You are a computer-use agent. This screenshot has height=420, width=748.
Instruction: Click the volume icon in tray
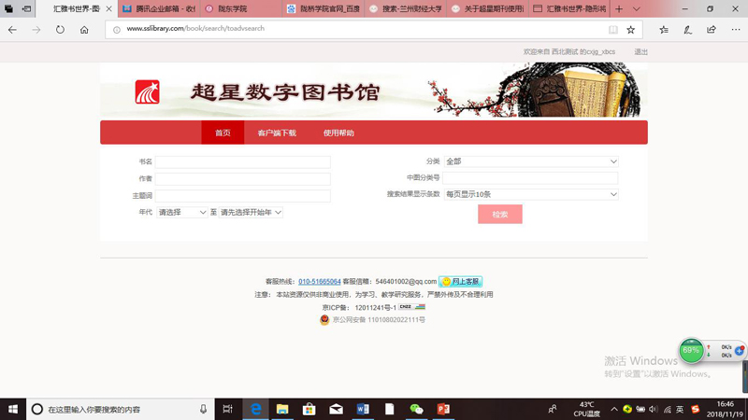(x=653, y=409)
